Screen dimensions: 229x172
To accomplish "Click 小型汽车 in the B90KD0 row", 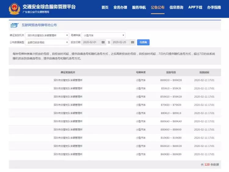I will 141,80.
